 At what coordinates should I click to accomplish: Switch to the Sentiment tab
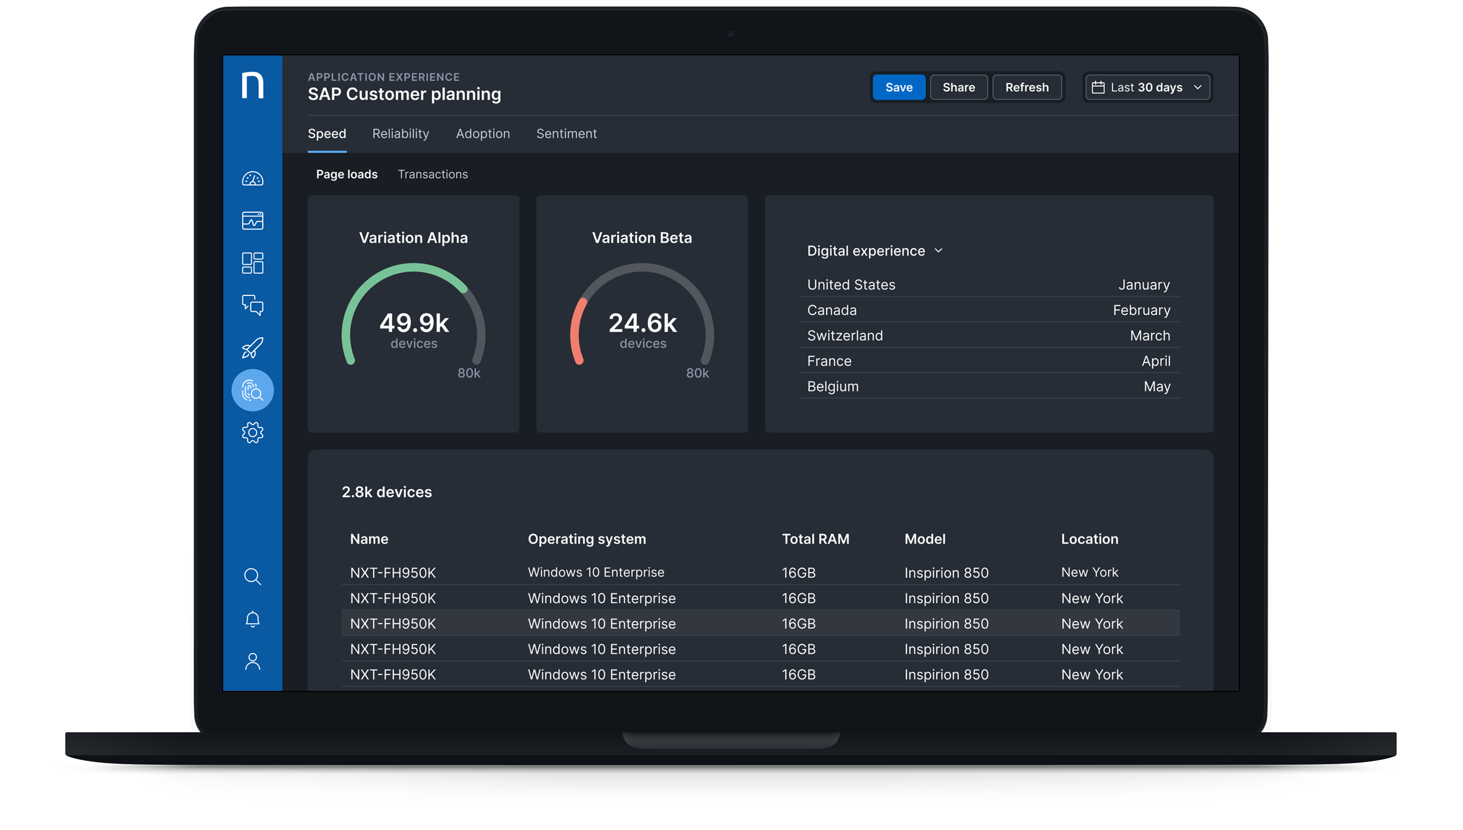point(566,133)
